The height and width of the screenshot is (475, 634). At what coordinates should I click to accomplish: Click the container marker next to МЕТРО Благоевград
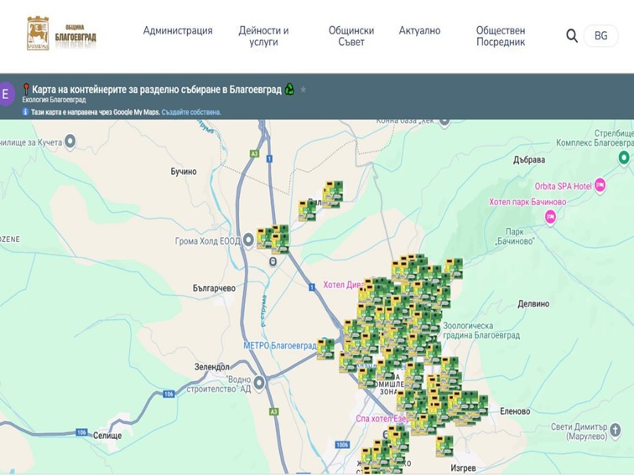coord(325,349)
